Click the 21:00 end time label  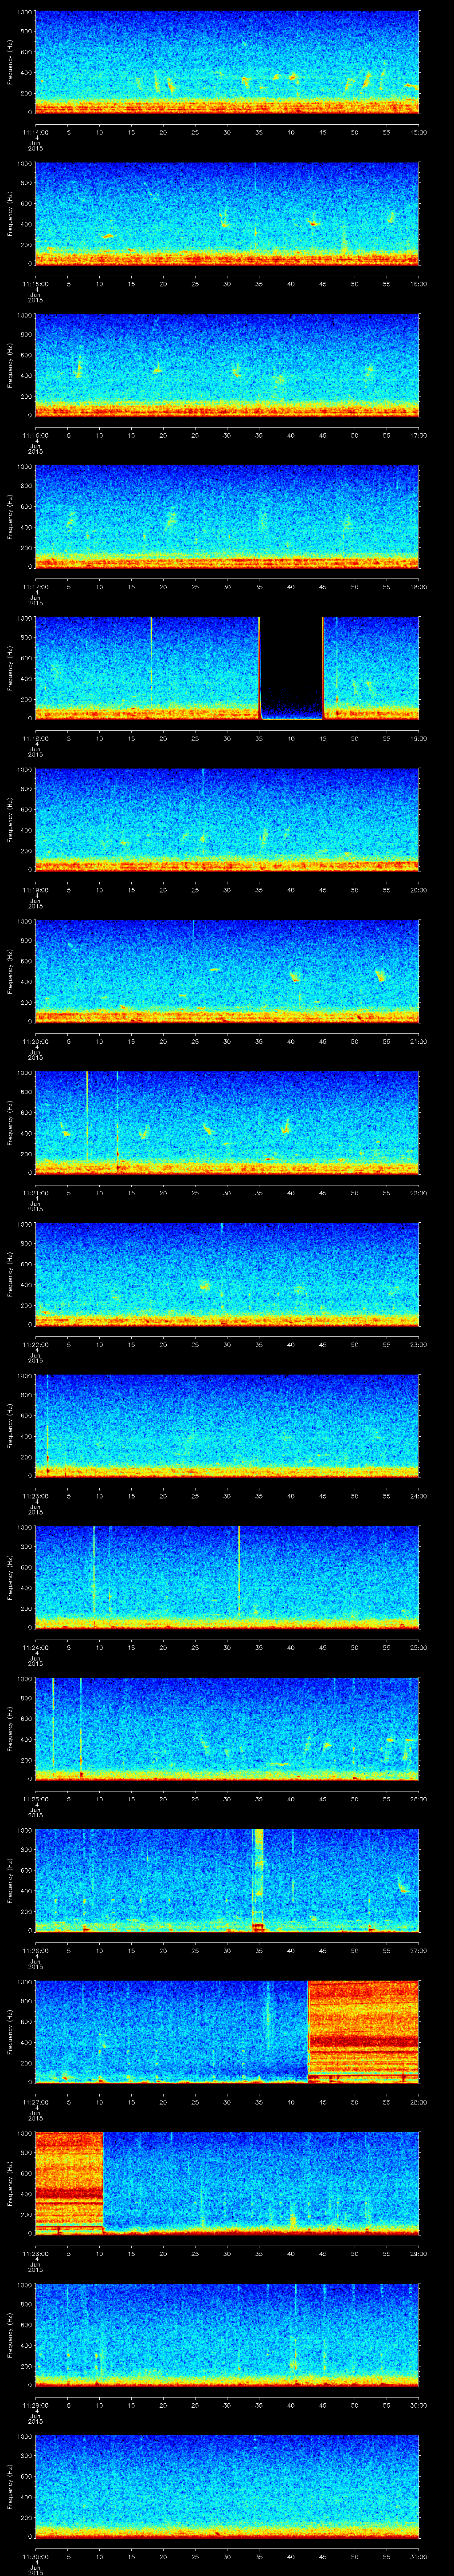pyautogui.click(x=418, y=1041)
